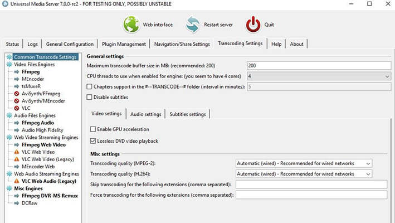Screen dimensions: 395x223
Task: Click the arrow icon next to FFmpeg
Action: 17,72
